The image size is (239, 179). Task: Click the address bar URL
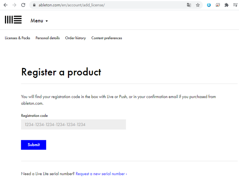pyautogui.click(x=72, y=5)
